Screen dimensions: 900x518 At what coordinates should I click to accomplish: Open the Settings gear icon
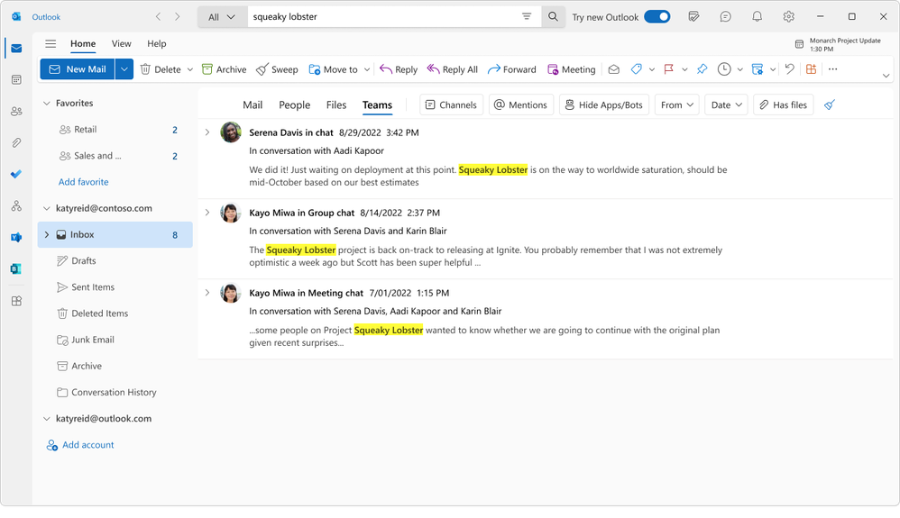pyautogui.click(x=789, y=16)
